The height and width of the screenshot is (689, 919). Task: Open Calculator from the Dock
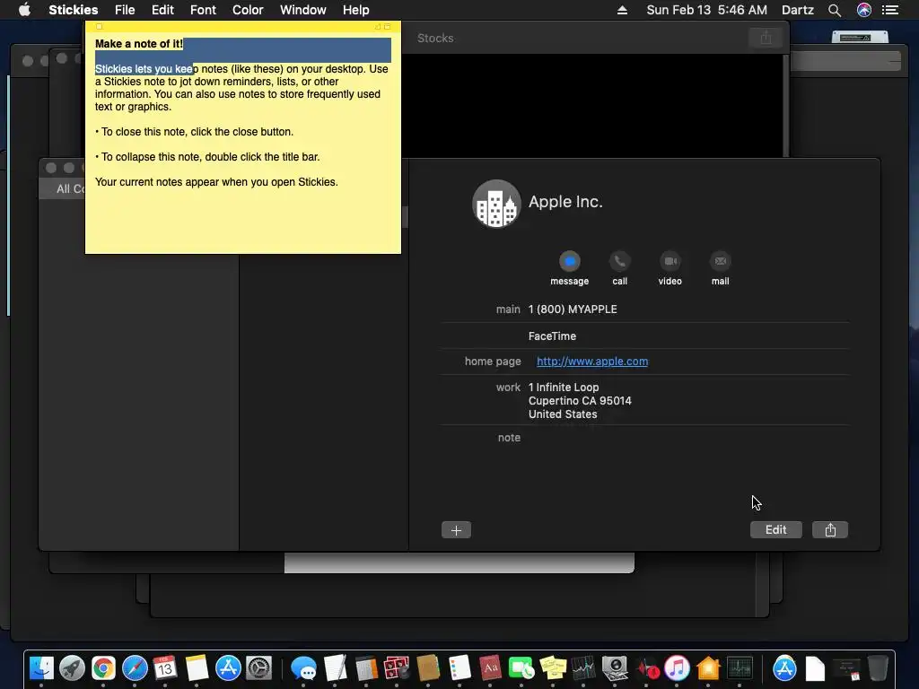pyautogui.click(x=366, y=667)
